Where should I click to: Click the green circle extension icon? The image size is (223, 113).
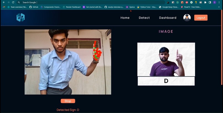tap(178, 2)
